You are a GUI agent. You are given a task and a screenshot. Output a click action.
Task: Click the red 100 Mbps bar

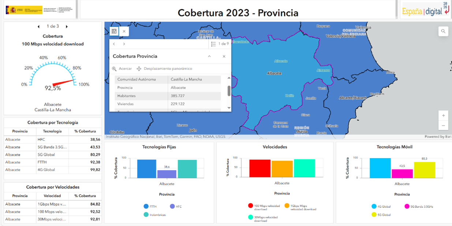pos(260,168)
